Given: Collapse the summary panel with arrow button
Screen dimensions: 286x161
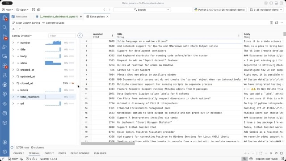Looking at the screenshot, I should point(80,36).
